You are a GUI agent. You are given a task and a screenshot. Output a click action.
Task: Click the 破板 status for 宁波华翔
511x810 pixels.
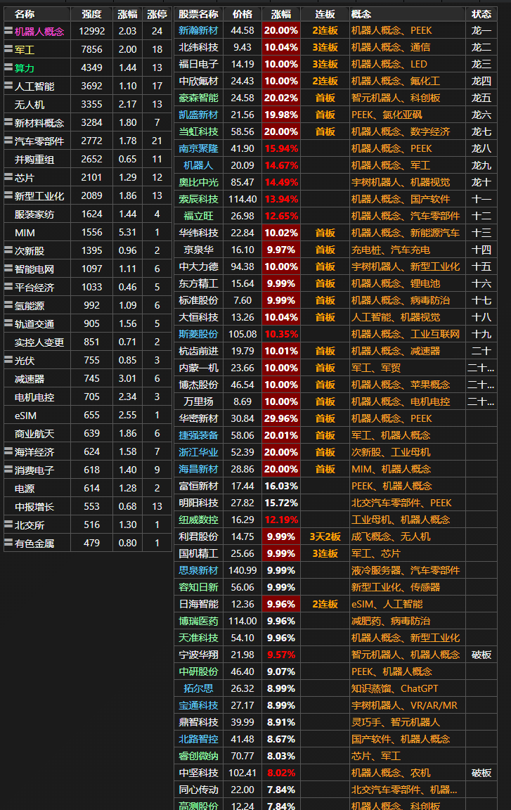click(481, 655)
